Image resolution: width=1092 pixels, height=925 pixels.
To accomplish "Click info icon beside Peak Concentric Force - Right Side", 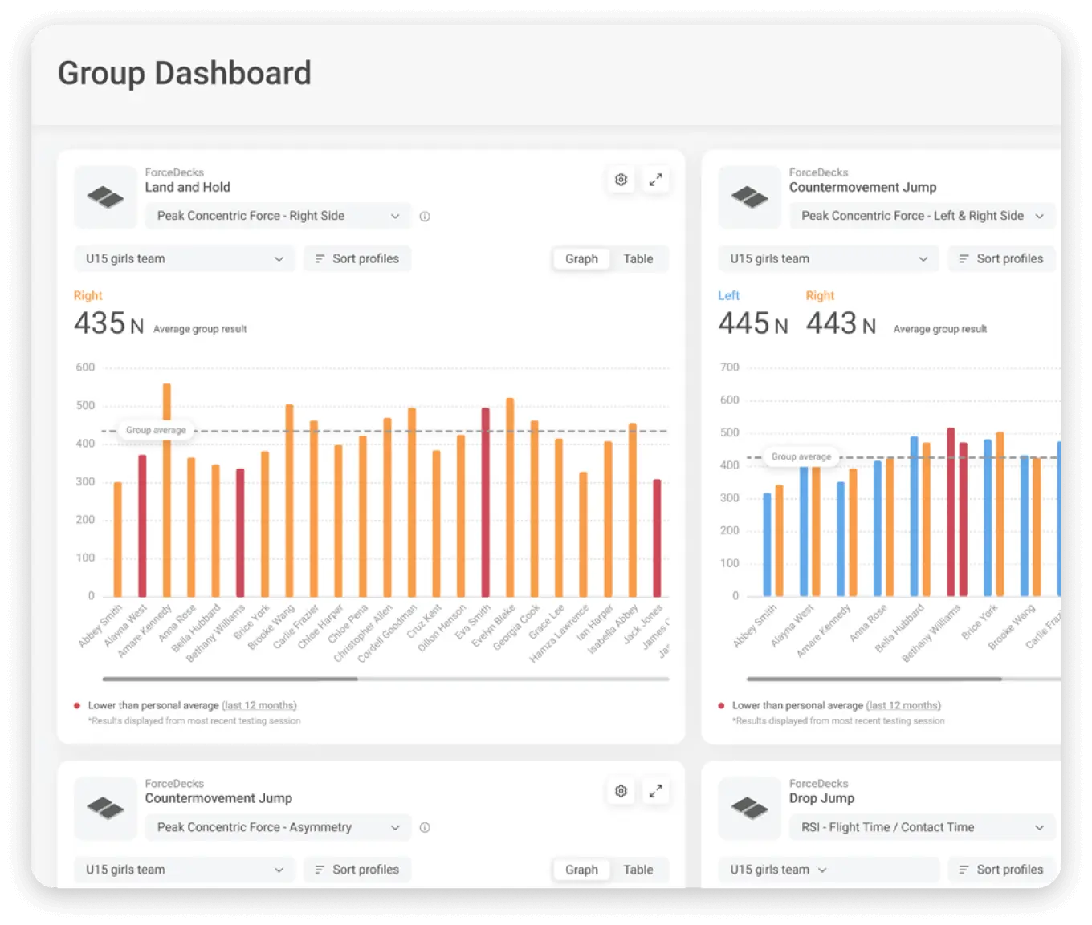I will (425, 217).
